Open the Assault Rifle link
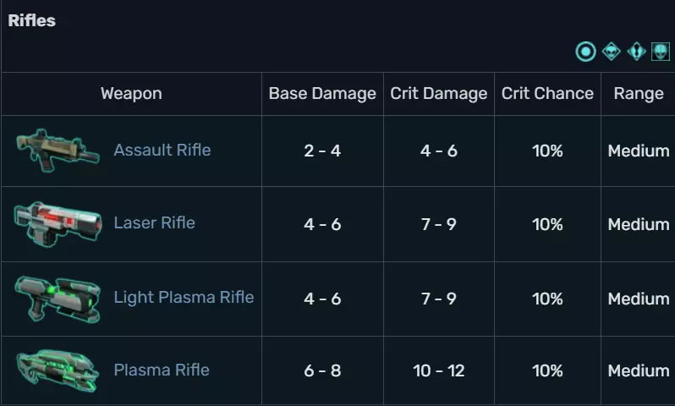The width and height of the screenshot is (675, 406). [162, 151]
